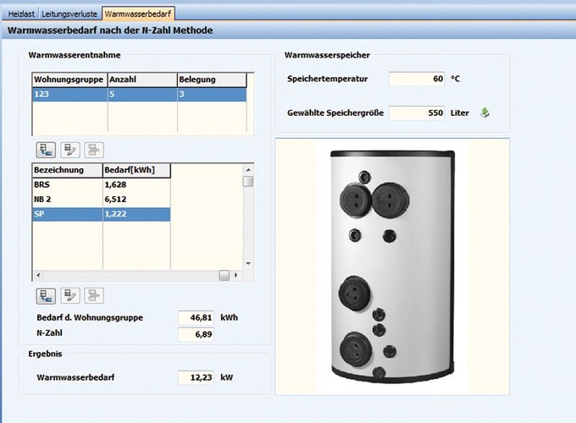The image size is (576, 423).
Task: Add a new Wohnungsgruppe entry icon
Action: point(46,150)
